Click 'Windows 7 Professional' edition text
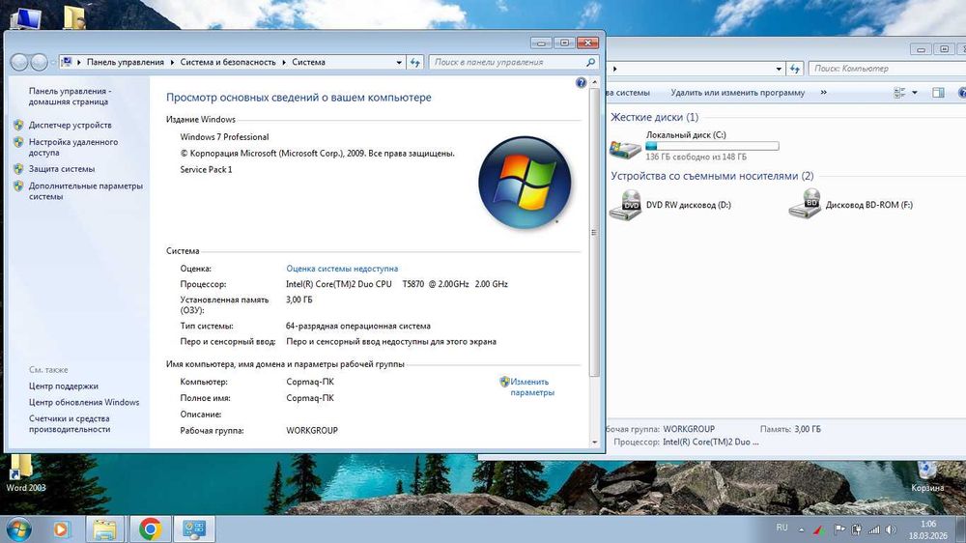Viewport: 966px width, 543px height. (x=224, y=137)
